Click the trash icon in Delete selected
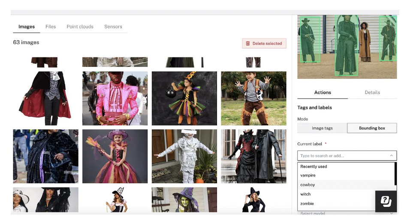 247,44
